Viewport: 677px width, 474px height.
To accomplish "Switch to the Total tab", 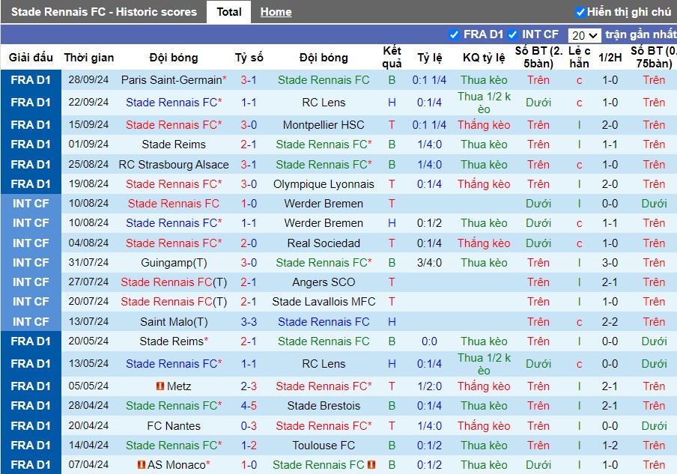I will 229,12.
